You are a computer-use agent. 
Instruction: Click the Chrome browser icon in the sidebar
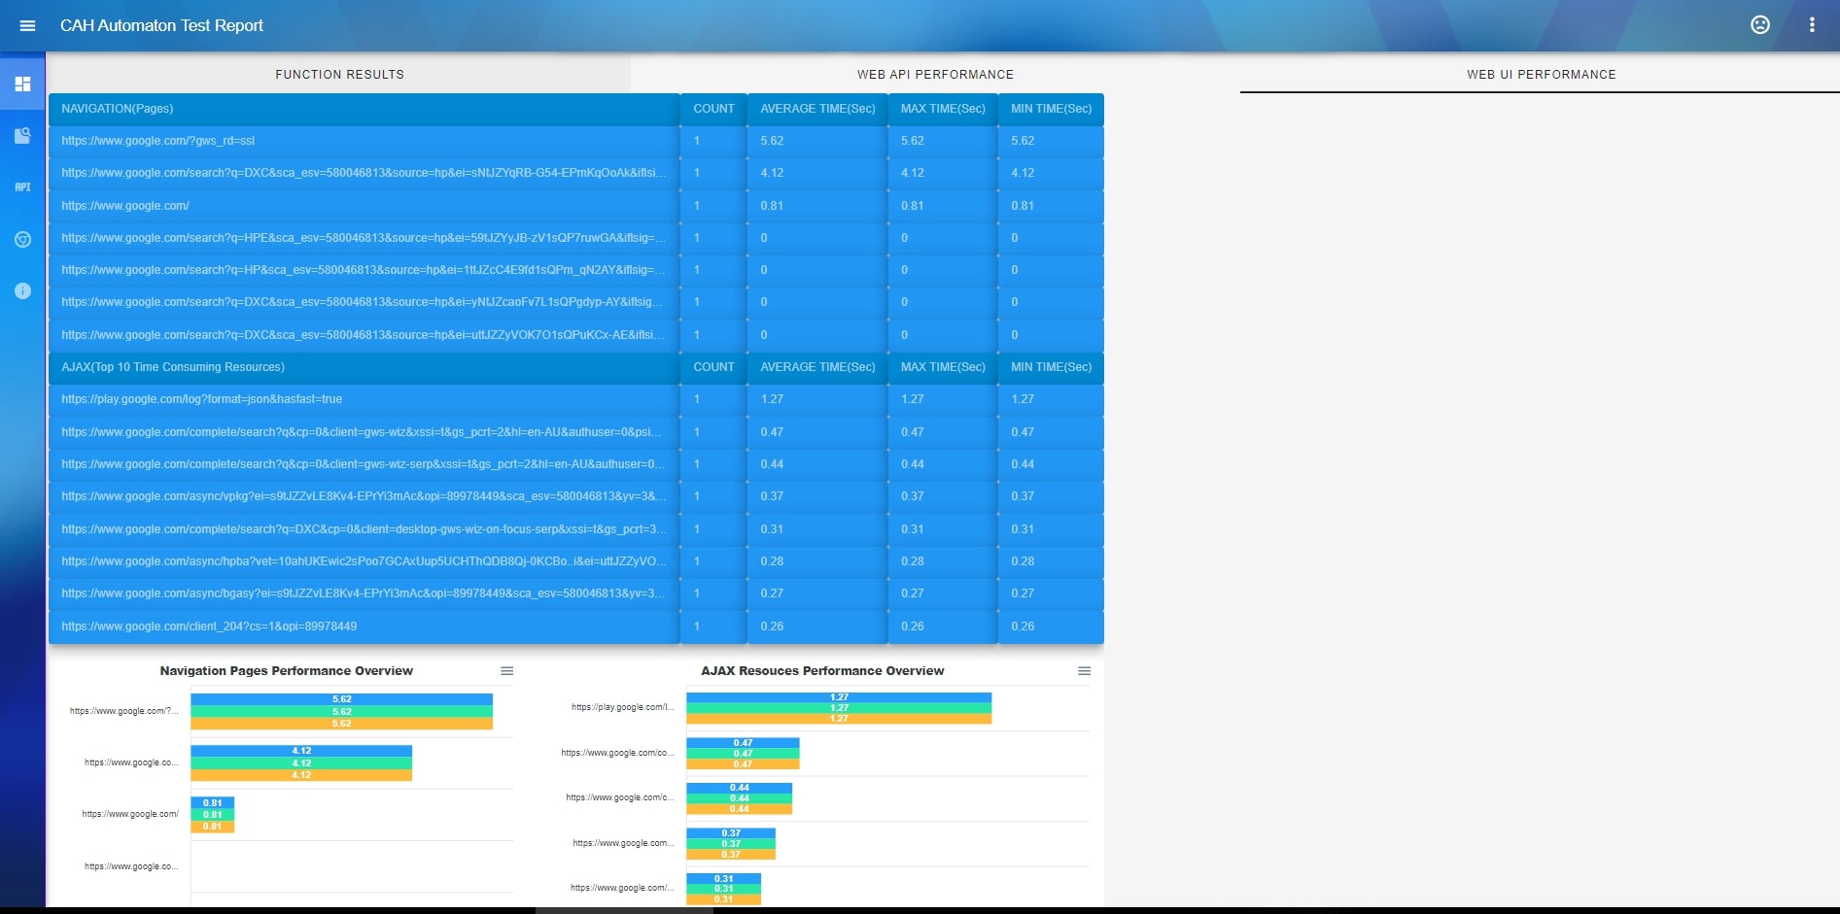(21, 240)
